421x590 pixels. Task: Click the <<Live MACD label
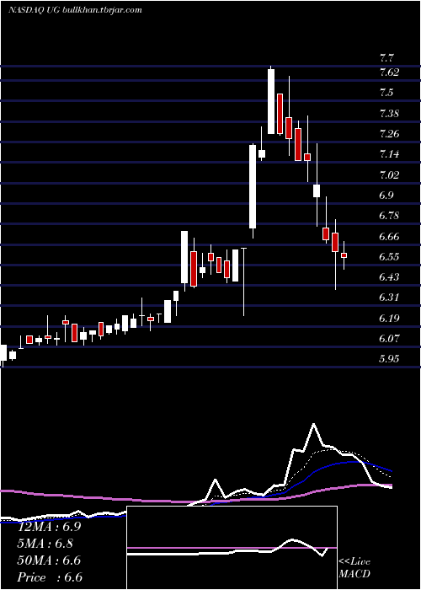click(x=354, y=568)
